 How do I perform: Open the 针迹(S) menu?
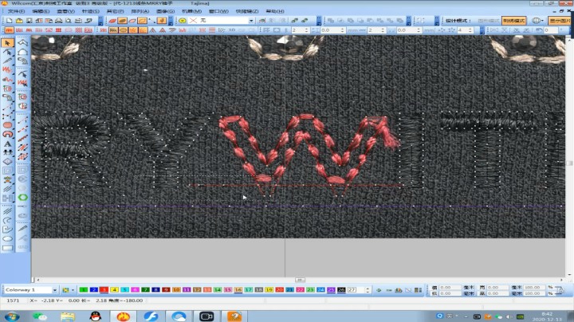tap(90, 11)
